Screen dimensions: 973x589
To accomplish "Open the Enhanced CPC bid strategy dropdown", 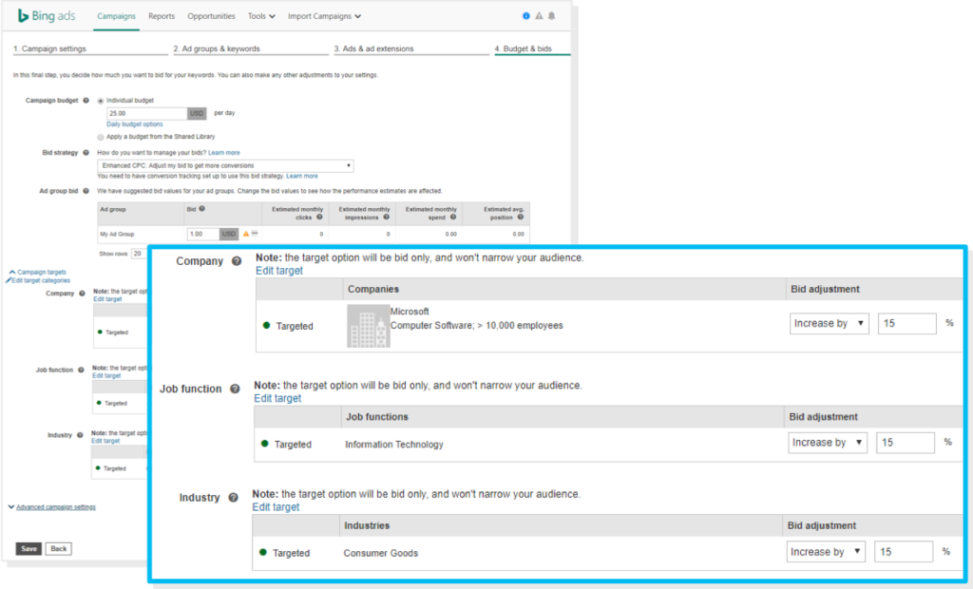I will 225,165.
